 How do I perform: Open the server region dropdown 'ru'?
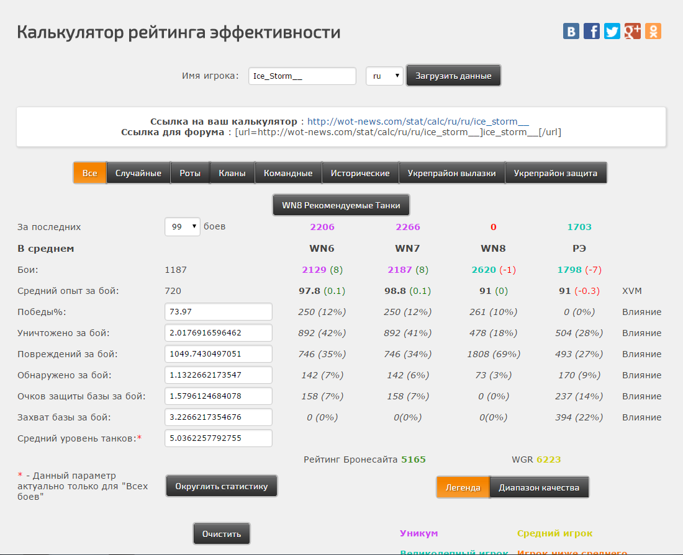pyautogui.click(x=384, y=76)
